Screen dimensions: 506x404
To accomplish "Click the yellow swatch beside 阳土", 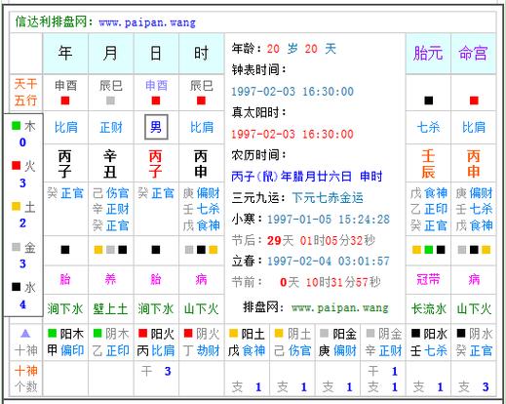I will (x=233, y=334).
